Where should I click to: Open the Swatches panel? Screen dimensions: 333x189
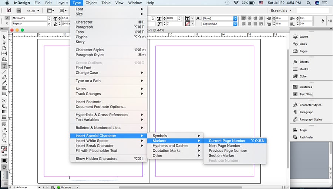305,87
